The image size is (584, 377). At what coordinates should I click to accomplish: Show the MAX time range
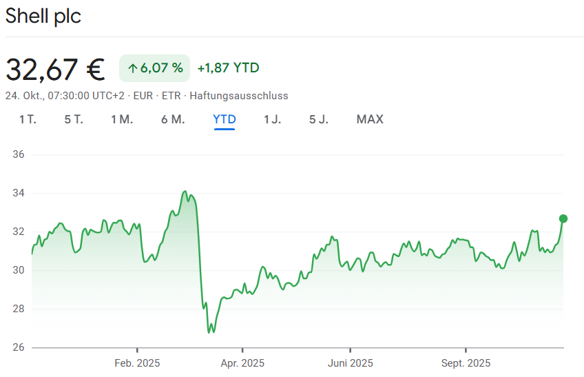click(x=370, y=119)
